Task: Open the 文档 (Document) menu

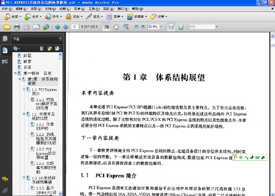Action: pos(50,9)
